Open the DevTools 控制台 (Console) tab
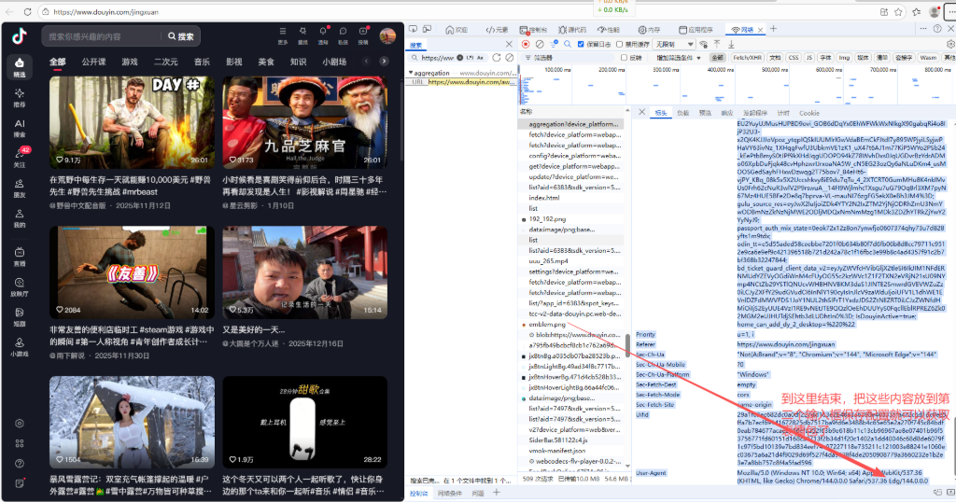This screenshot has width=956, height=502. [x=533, y=29]
